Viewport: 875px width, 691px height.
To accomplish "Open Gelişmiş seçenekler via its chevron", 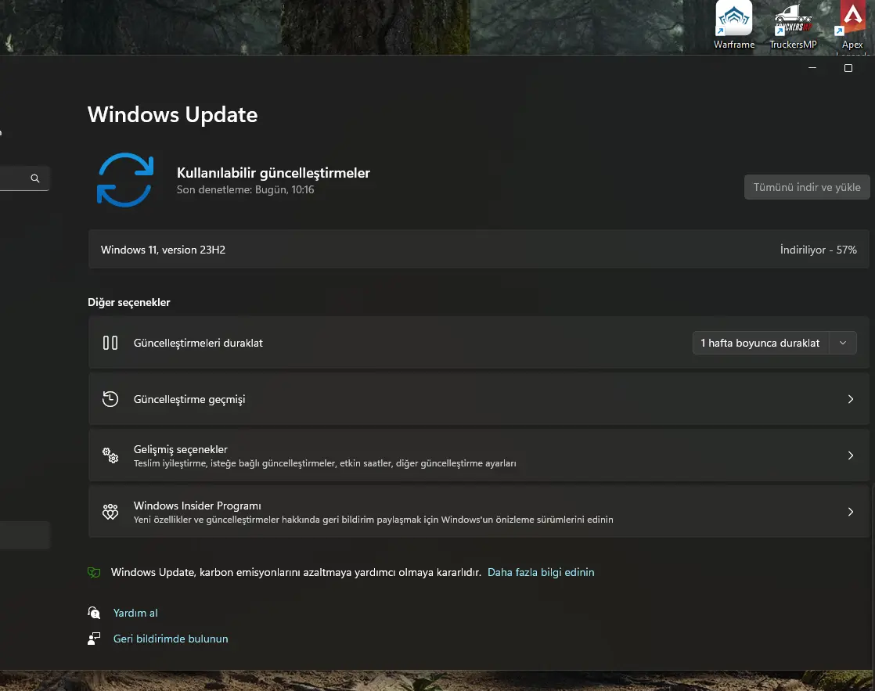I will click(851, 455).
